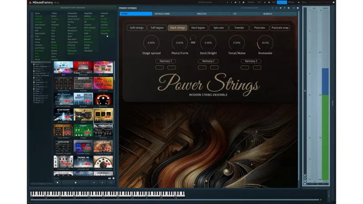Expand the Keyboards category in tree
The height and width of the screenshot is (204, 363).
(34, 82)
